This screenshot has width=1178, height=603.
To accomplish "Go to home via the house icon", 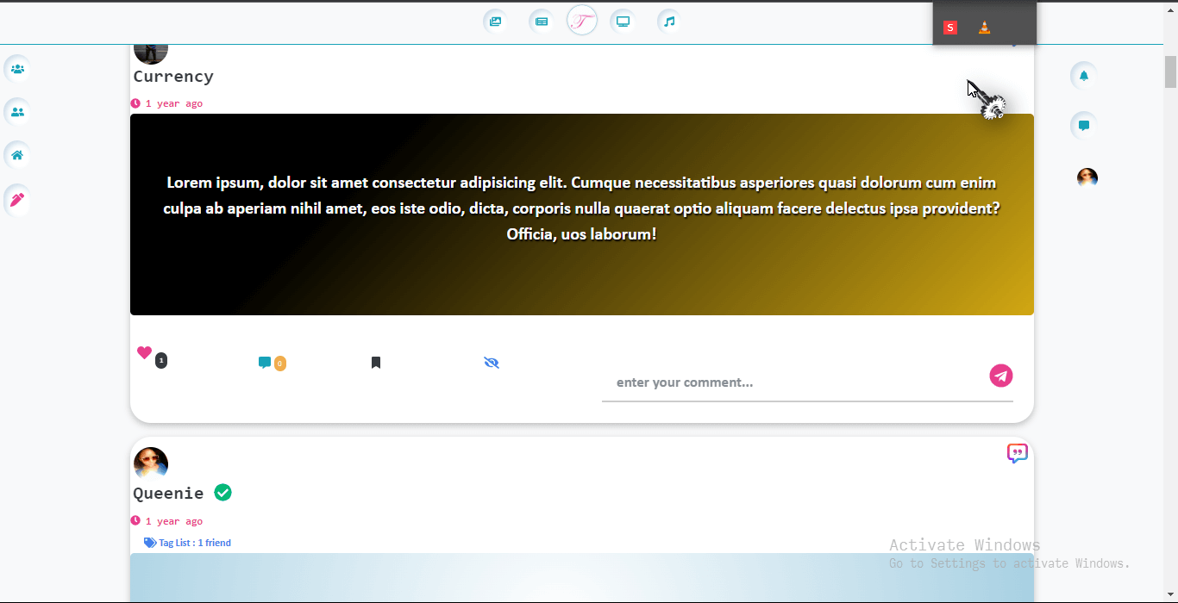I will click(x=17, y=155).
